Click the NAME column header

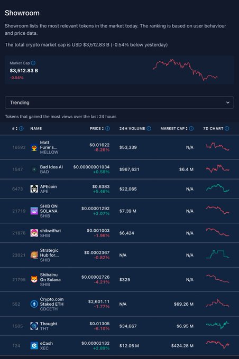(36, 128)
